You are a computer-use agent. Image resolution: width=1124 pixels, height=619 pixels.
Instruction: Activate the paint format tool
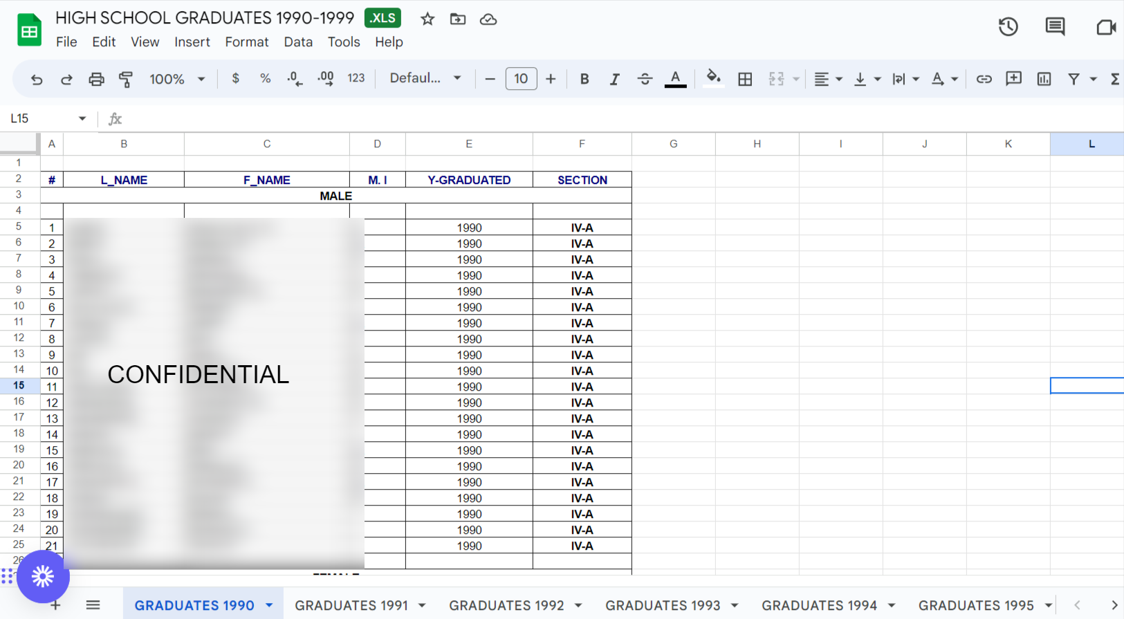pyautogui.click(x=126, y=79)
